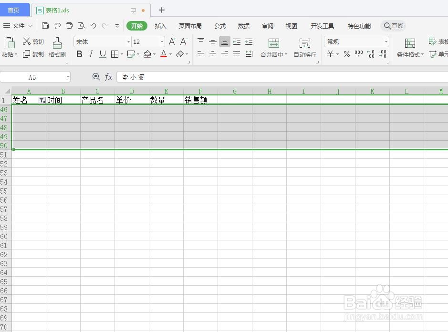448x332 pixels.
Task: Open a new document tab with plus
Action: point(161,10)
